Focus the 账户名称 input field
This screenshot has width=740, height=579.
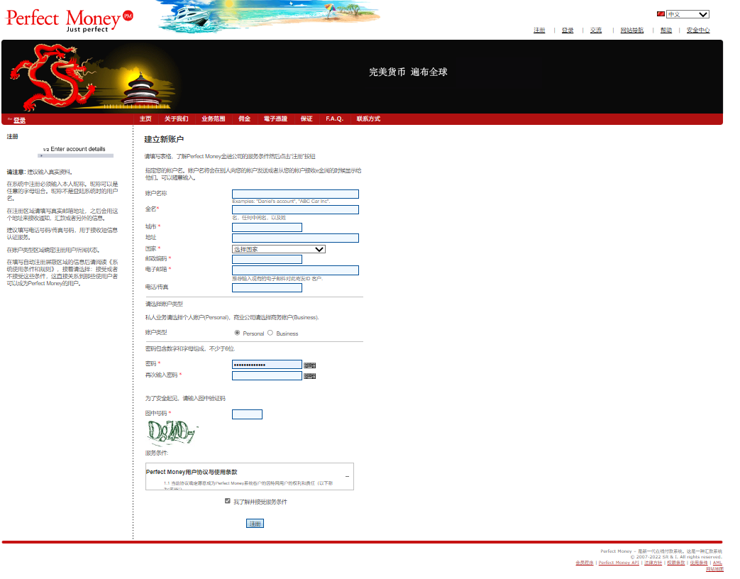pos(295,194)
